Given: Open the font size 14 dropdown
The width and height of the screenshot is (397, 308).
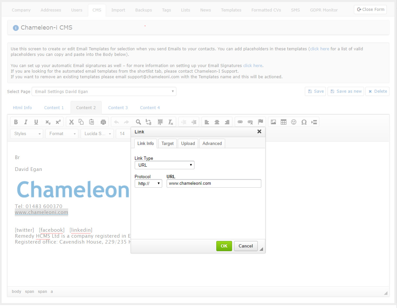Looking at the screenshot, I should pyautogui.click(x=123, y=134).
